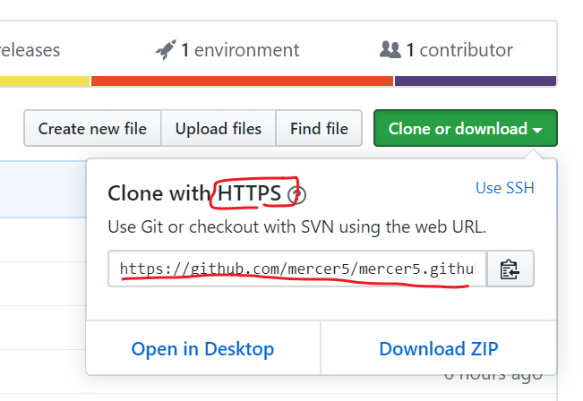Screen dimensions: 583x401
Task: Click the Upload files button
Action: point(219,129)
